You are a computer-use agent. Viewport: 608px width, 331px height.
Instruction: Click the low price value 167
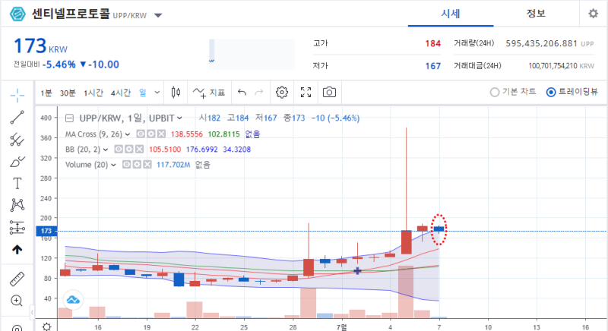click(x=432, y=66)
